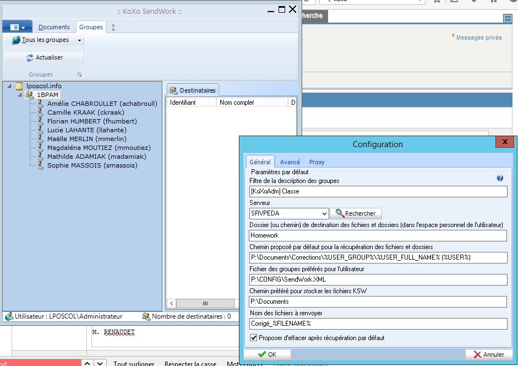Collapse the browser panel with the minus icon
Screen dimensions: 518x366
pos(508,18)
